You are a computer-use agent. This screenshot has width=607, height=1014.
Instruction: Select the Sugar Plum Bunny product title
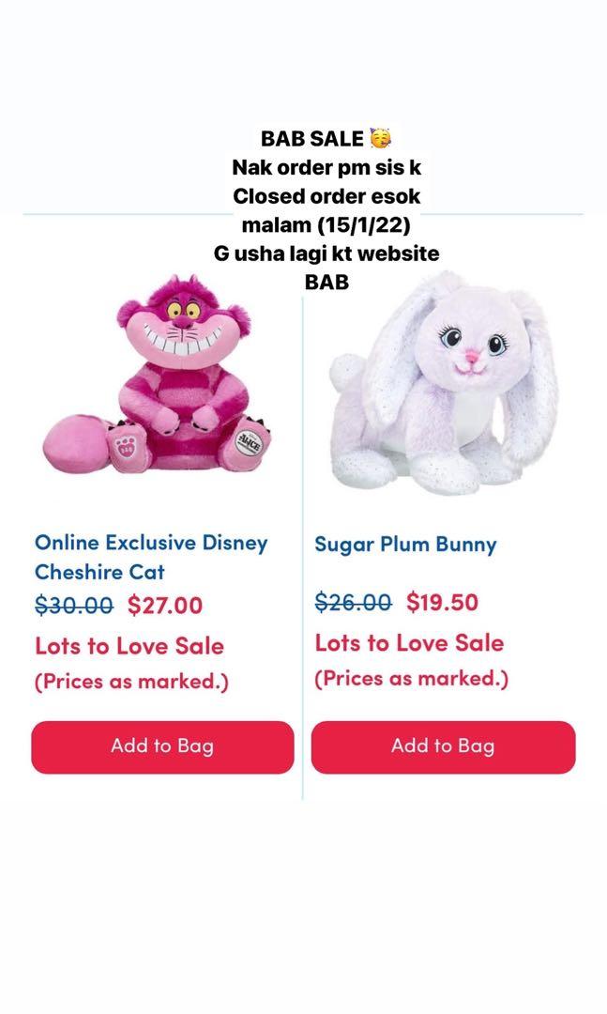click(x=405, y=545)
